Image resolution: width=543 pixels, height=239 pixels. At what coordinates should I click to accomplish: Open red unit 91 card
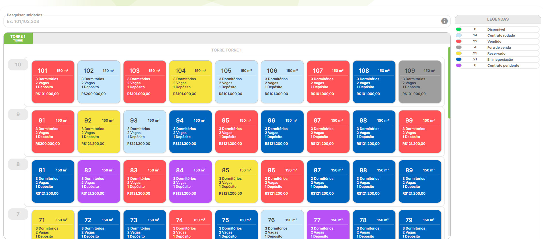(x=53, y=132)
